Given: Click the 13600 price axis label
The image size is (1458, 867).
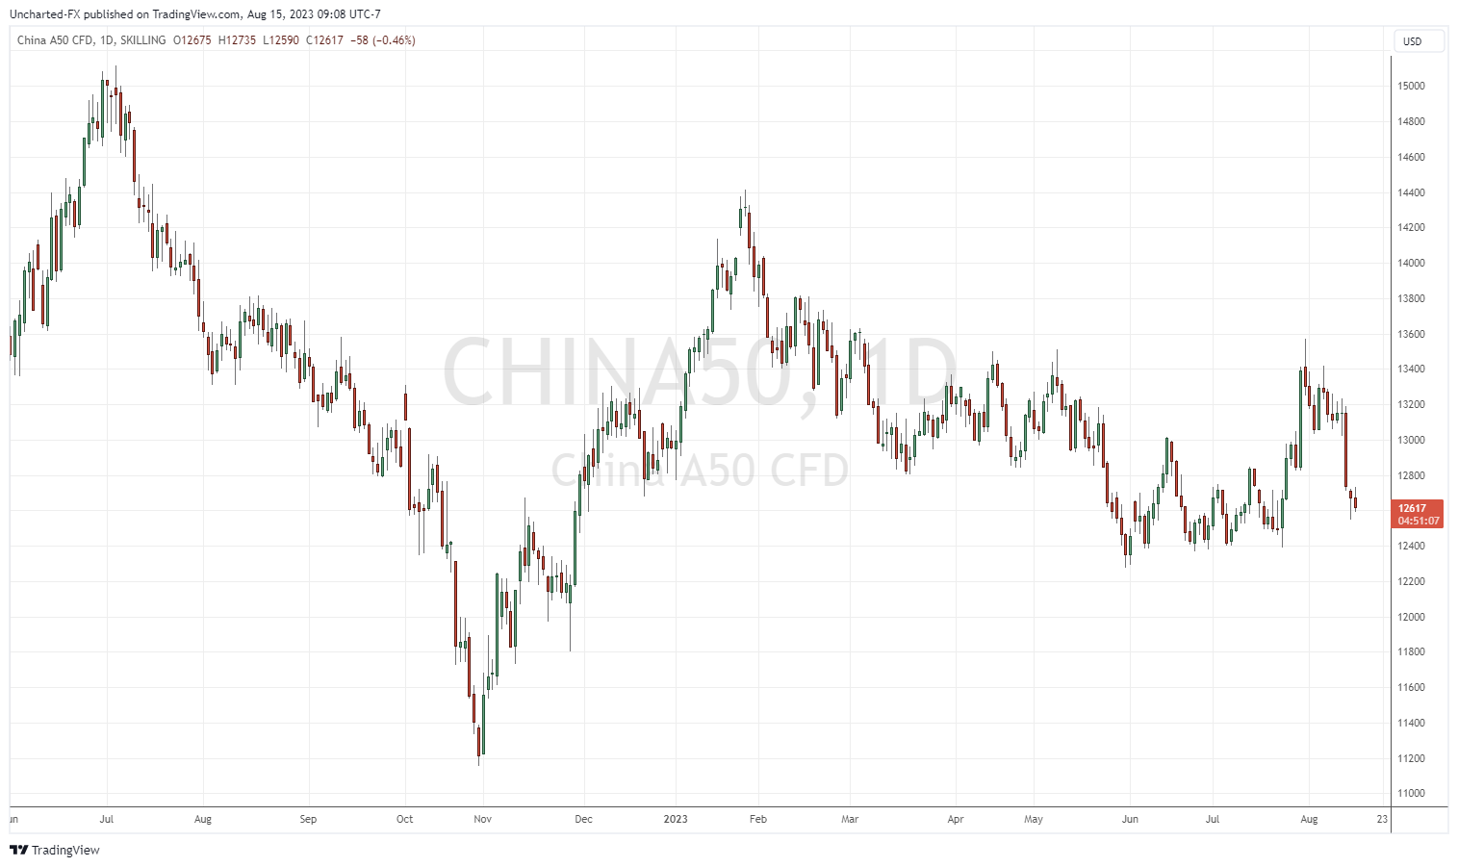Looking at the screenshot, I should point(1411,334).
